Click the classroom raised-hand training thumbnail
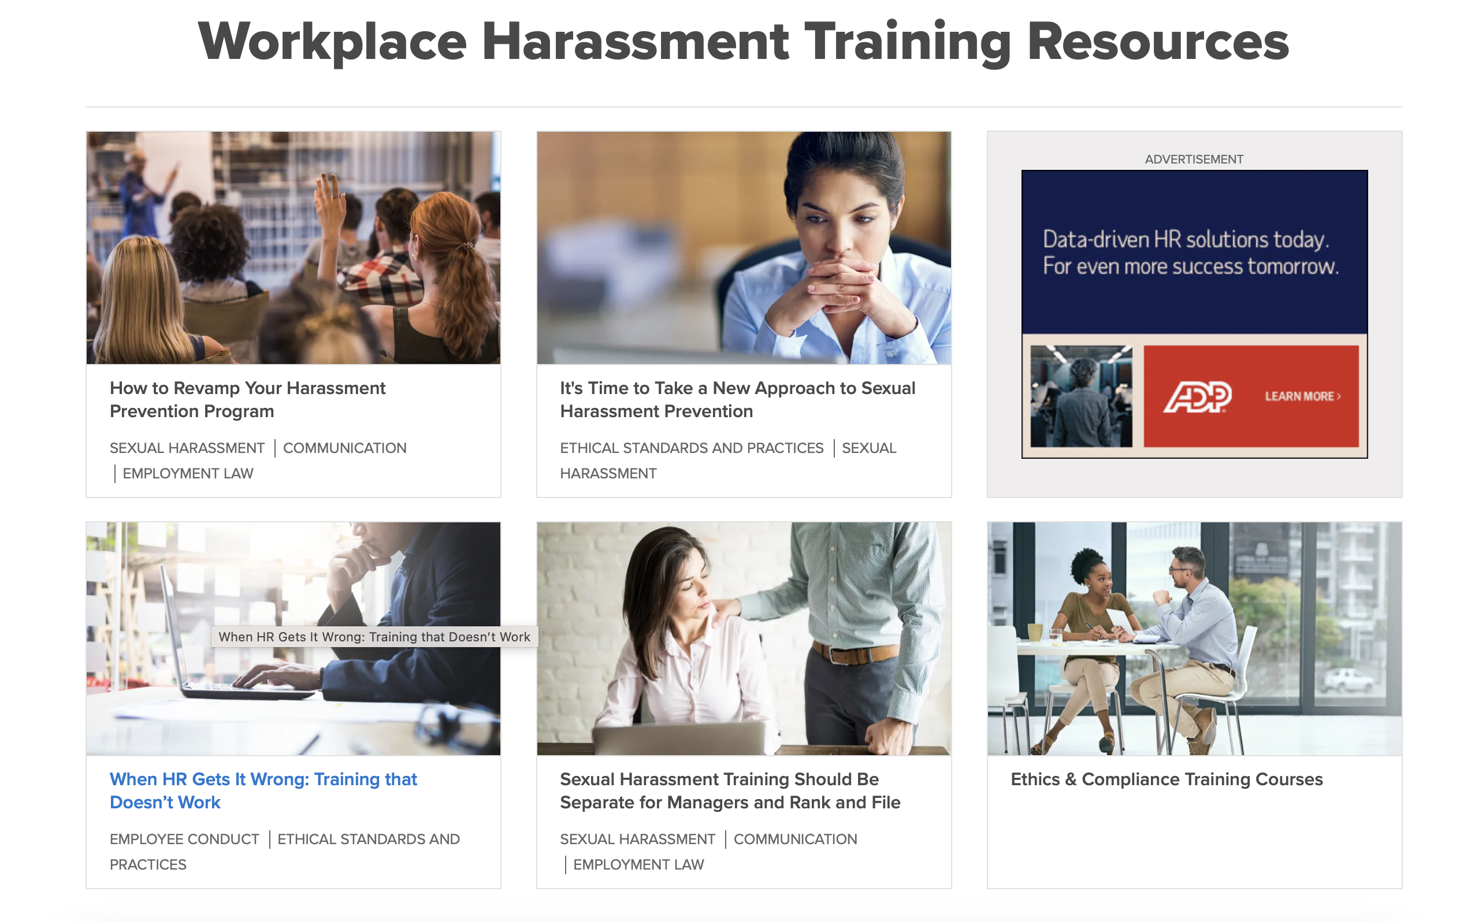This screenshot has width=1471, height=921. (293, 248)
